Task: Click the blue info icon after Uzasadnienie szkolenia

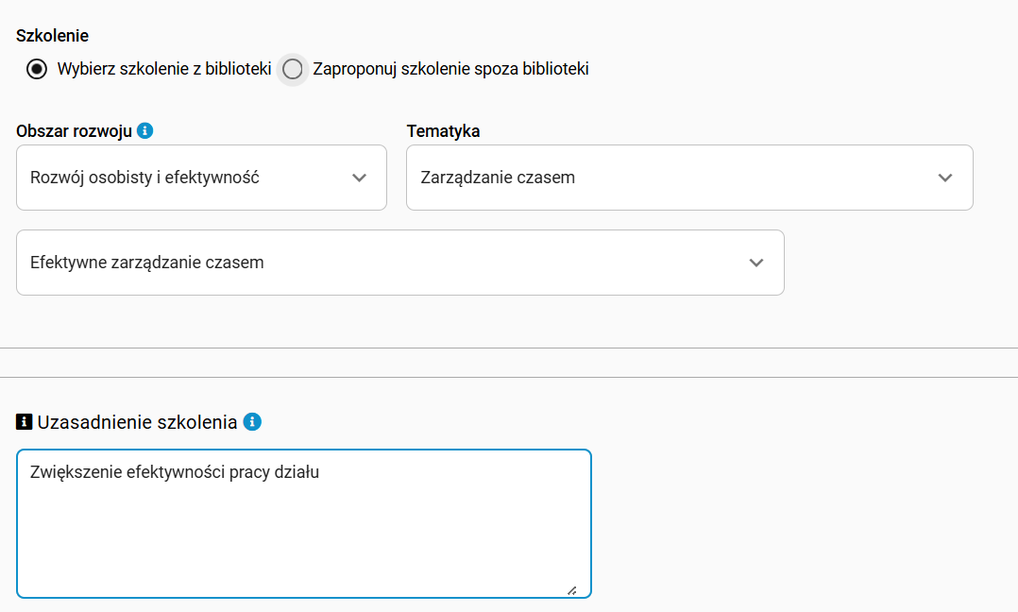Action: pyautogui.click(x=252, y=422)
